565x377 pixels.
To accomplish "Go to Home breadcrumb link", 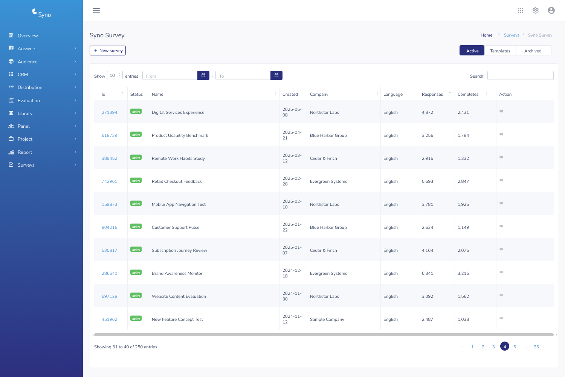I will (486, 35).
